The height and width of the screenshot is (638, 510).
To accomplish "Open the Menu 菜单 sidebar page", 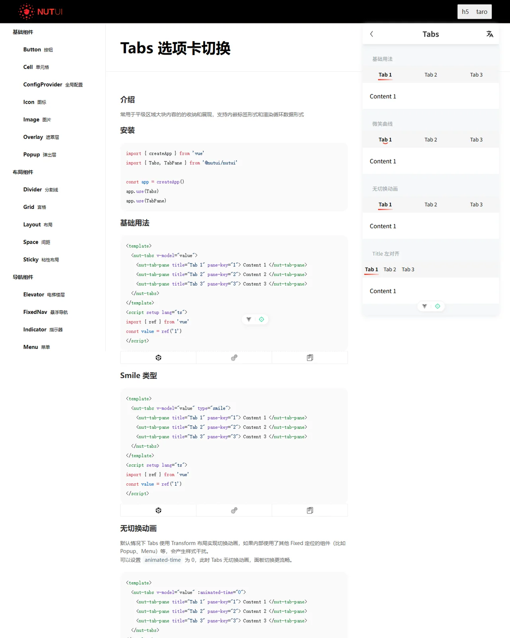I will 37,347.
